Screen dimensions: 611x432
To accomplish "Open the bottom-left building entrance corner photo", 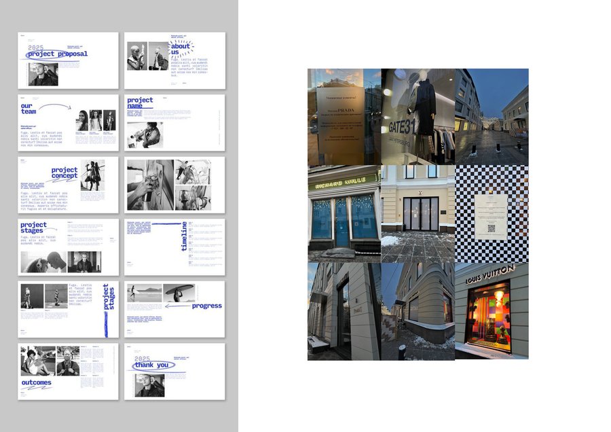I will tap(344, 311).
